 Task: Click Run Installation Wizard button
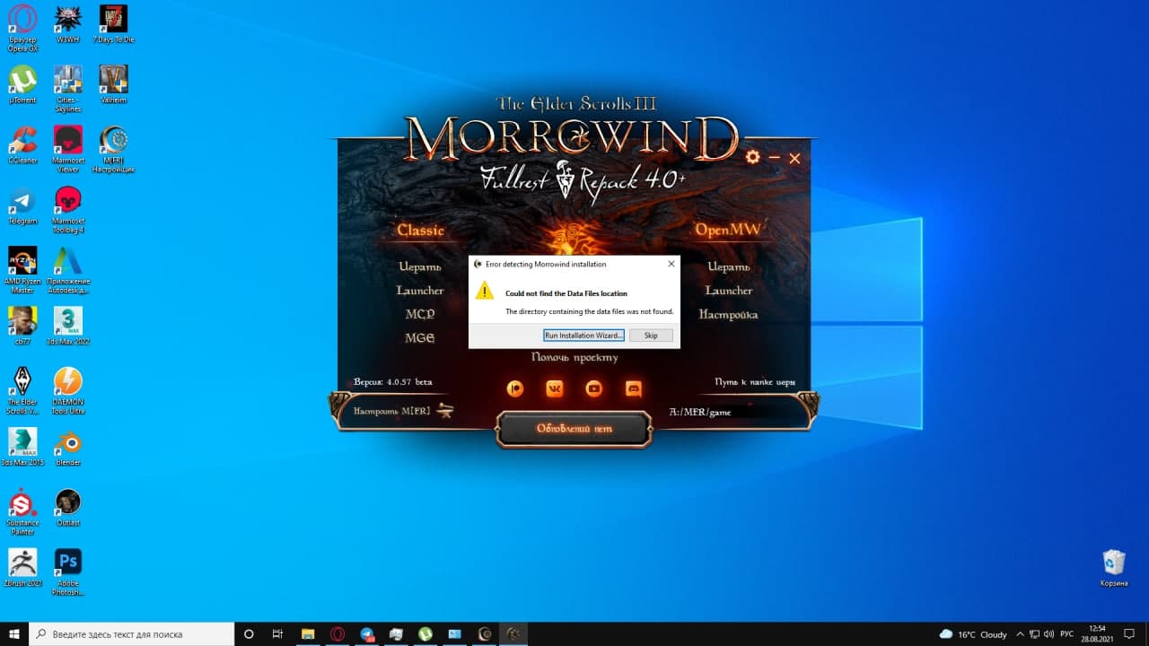coord(583,336)
